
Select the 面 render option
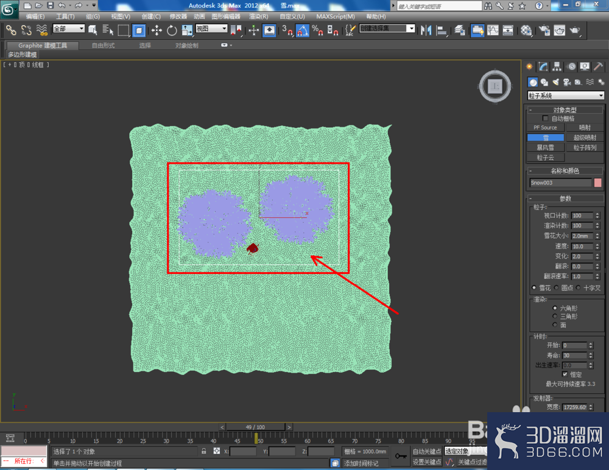(x=555, y=324)
